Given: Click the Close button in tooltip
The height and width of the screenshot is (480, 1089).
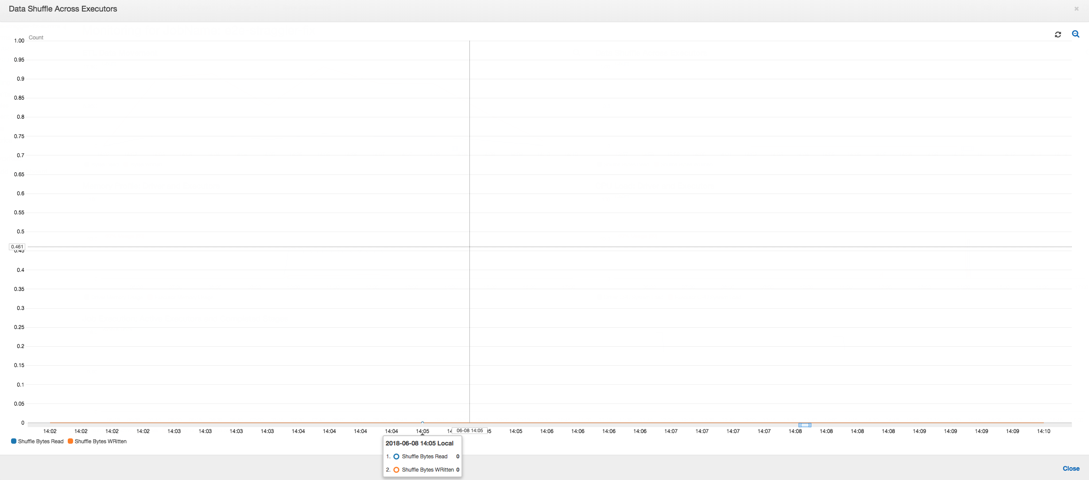Looking at the screenshot, I should click(x=1071, y=468).
